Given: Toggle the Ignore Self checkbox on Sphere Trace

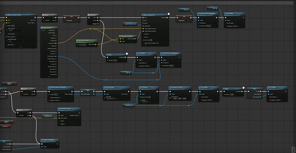Looking at the screenshot, I should (x=14, y=45).
